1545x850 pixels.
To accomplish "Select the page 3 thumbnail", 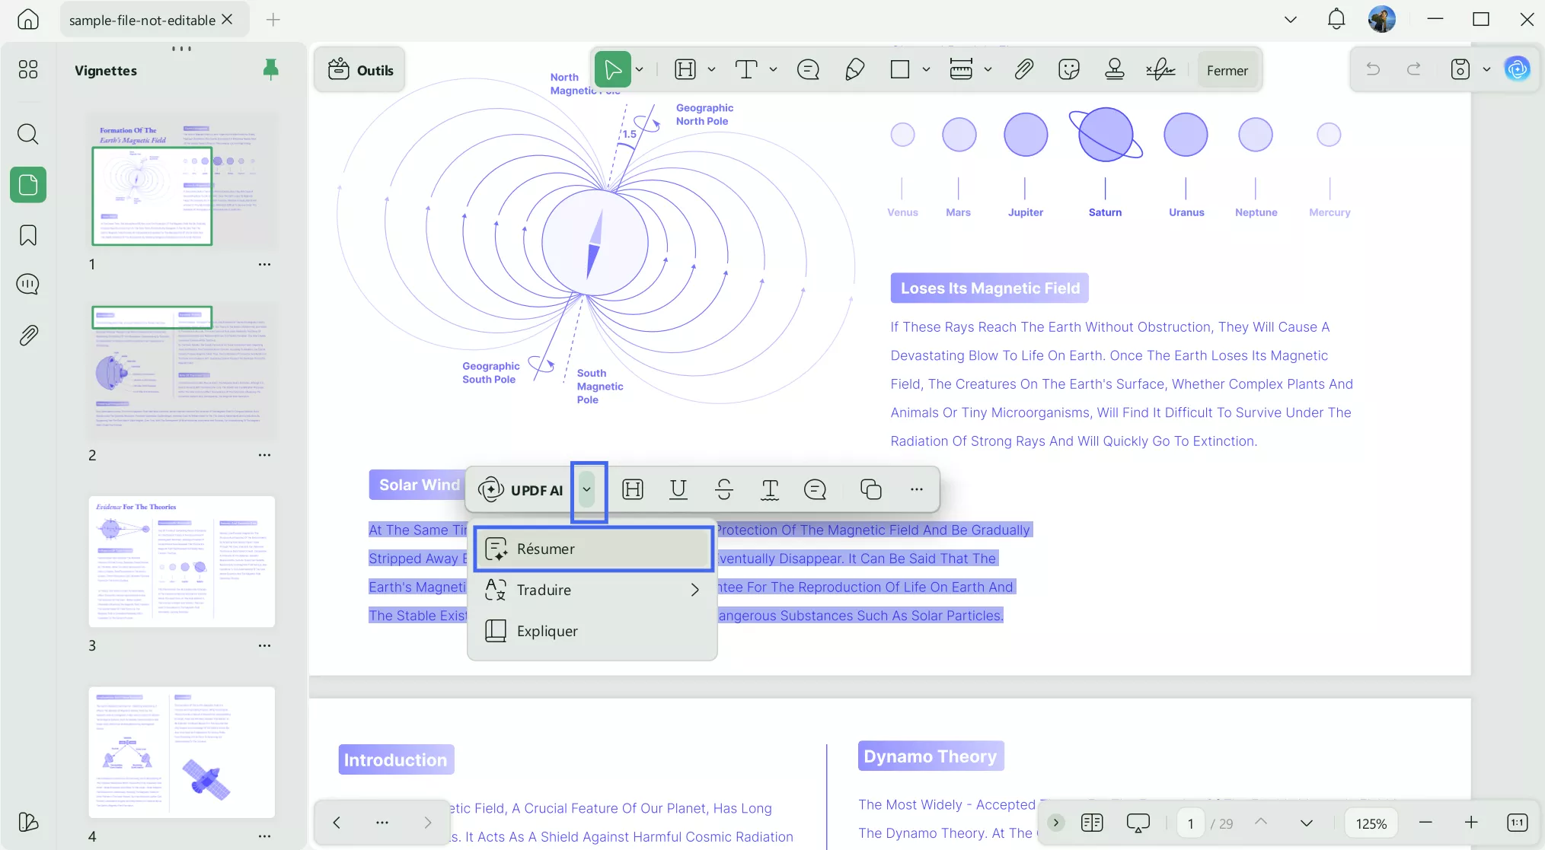I will pyautogui.click(x=181, y=562).
